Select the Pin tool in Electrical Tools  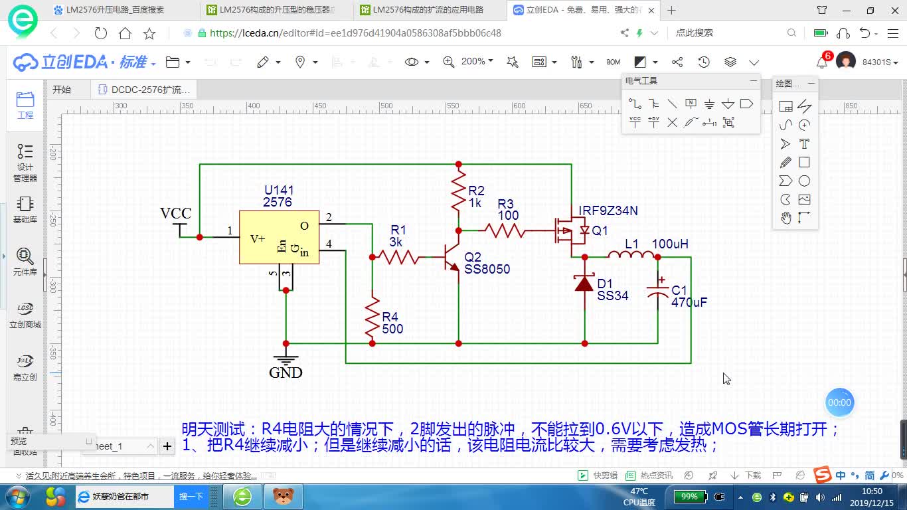click(709, 122)
